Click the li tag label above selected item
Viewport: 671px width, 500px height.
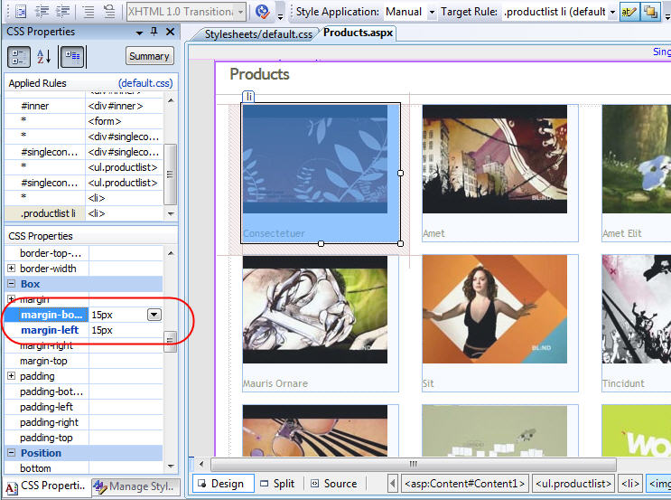(x=248, y=97)
